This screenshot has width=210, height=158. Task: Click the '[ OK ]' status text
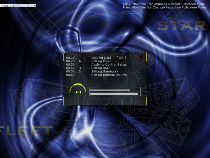[x=121, y=58]
